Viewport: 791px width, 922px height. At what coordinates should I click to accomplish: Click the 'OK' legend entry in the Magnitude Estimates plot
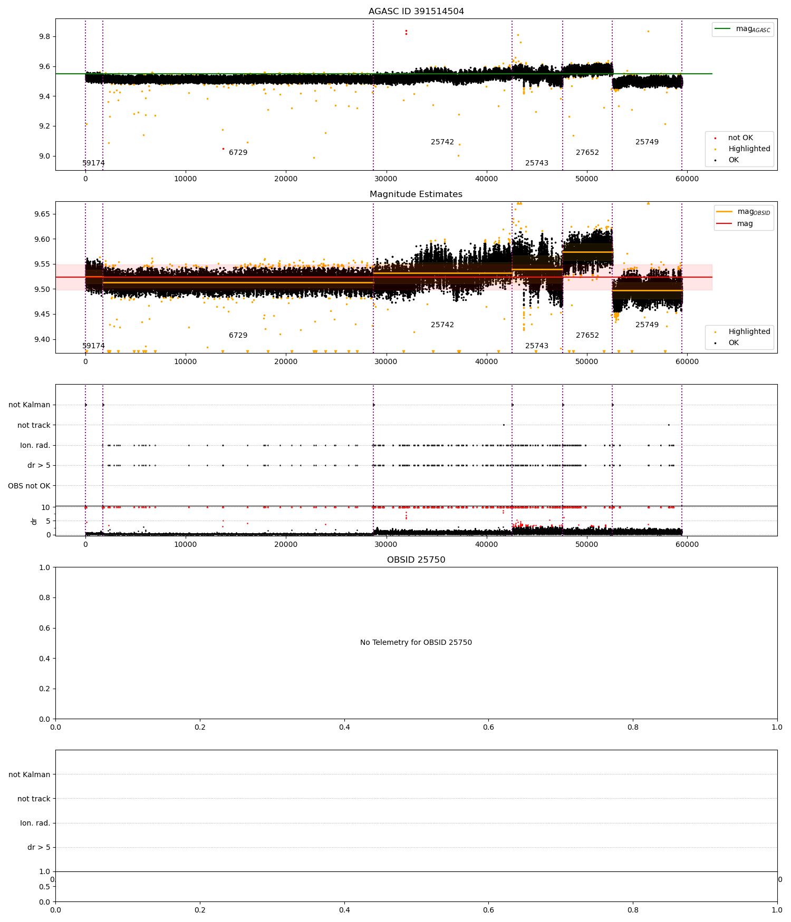(734, 343)
